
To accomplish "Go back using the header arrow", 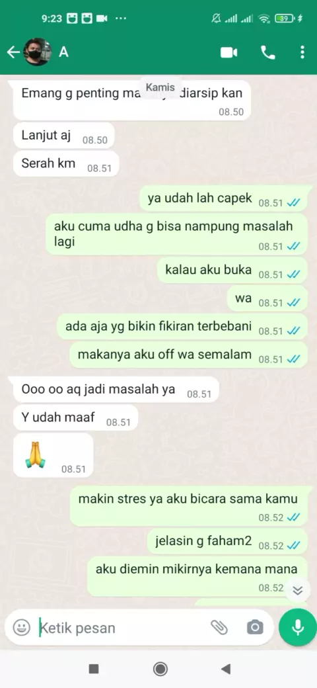I will pyautogui.click(x=13, y=53).
